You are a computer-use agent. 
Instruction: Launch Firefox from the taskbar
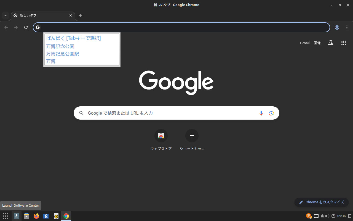(x=36, y=216)
